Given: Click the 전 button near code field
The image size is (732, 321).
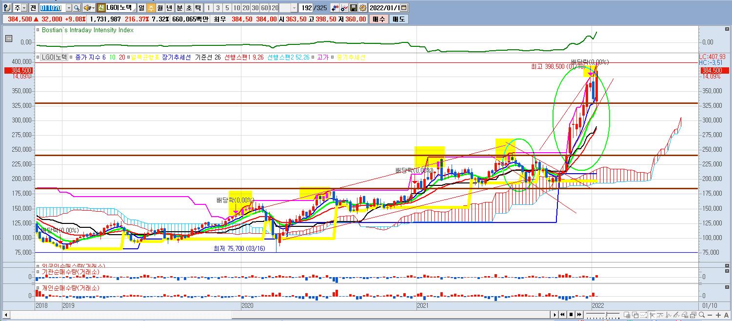Looking at the screenshot, I should click(33, 8).
